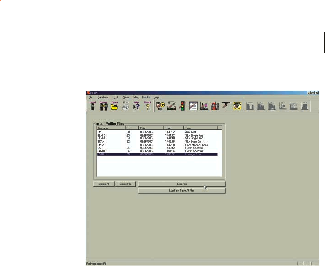Click the Leakage Data type entry
325x266 pixels.
tap(193, 154)
